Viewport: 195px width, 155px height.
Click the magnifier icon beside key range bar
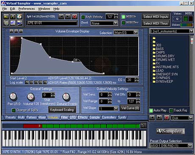(143, 125)
